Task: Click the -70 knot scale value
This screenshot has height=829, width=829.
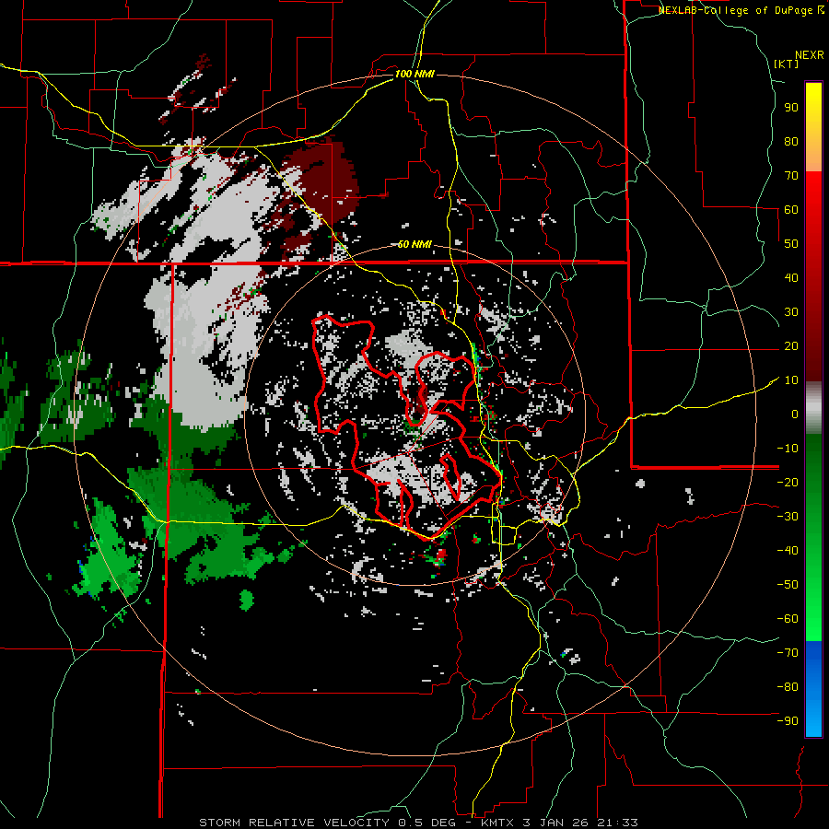Action: (788, 653)
